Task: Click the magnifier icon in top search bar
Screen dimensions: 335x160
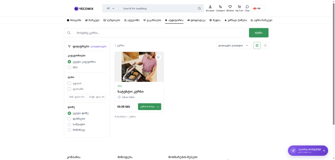Action: click(199, 8)
